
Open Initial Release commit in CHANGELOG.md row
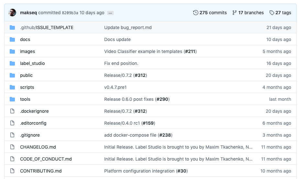click(178, 147)
